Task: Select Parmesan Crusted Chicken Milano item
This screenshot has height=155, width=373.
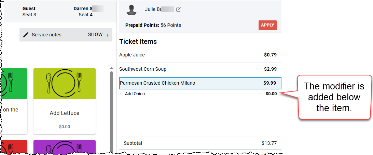Action: [200, 83]
